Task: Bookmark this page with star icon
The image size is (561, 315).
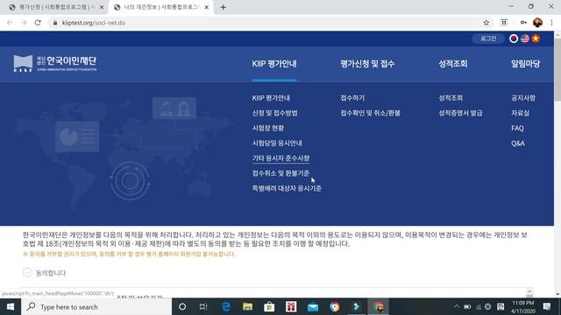Action: pyautogui.click(x=486, y=23)
